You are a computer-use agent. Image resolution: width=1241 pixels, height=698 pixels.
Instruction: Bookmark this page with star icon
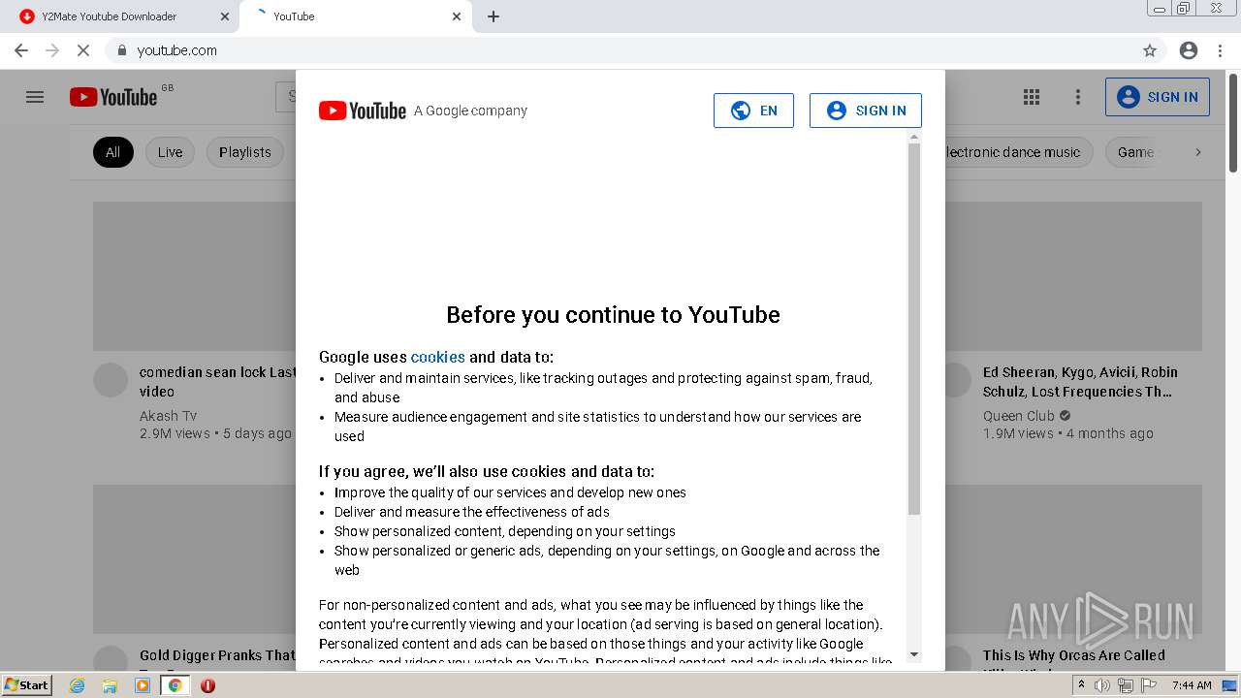click(x=1150, y=50)
